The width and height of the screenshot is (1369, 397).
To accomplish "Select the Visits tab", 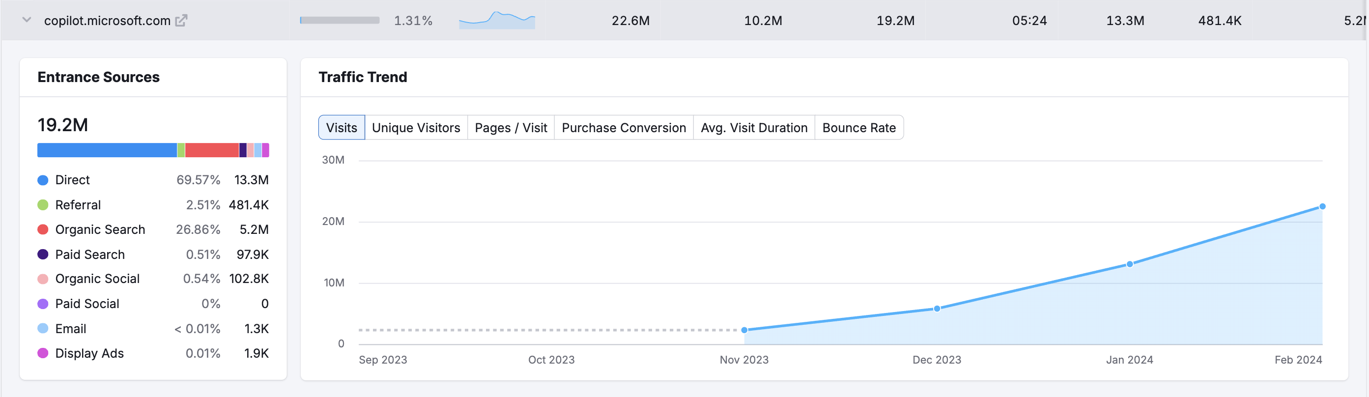I will (x=341, y=128).
